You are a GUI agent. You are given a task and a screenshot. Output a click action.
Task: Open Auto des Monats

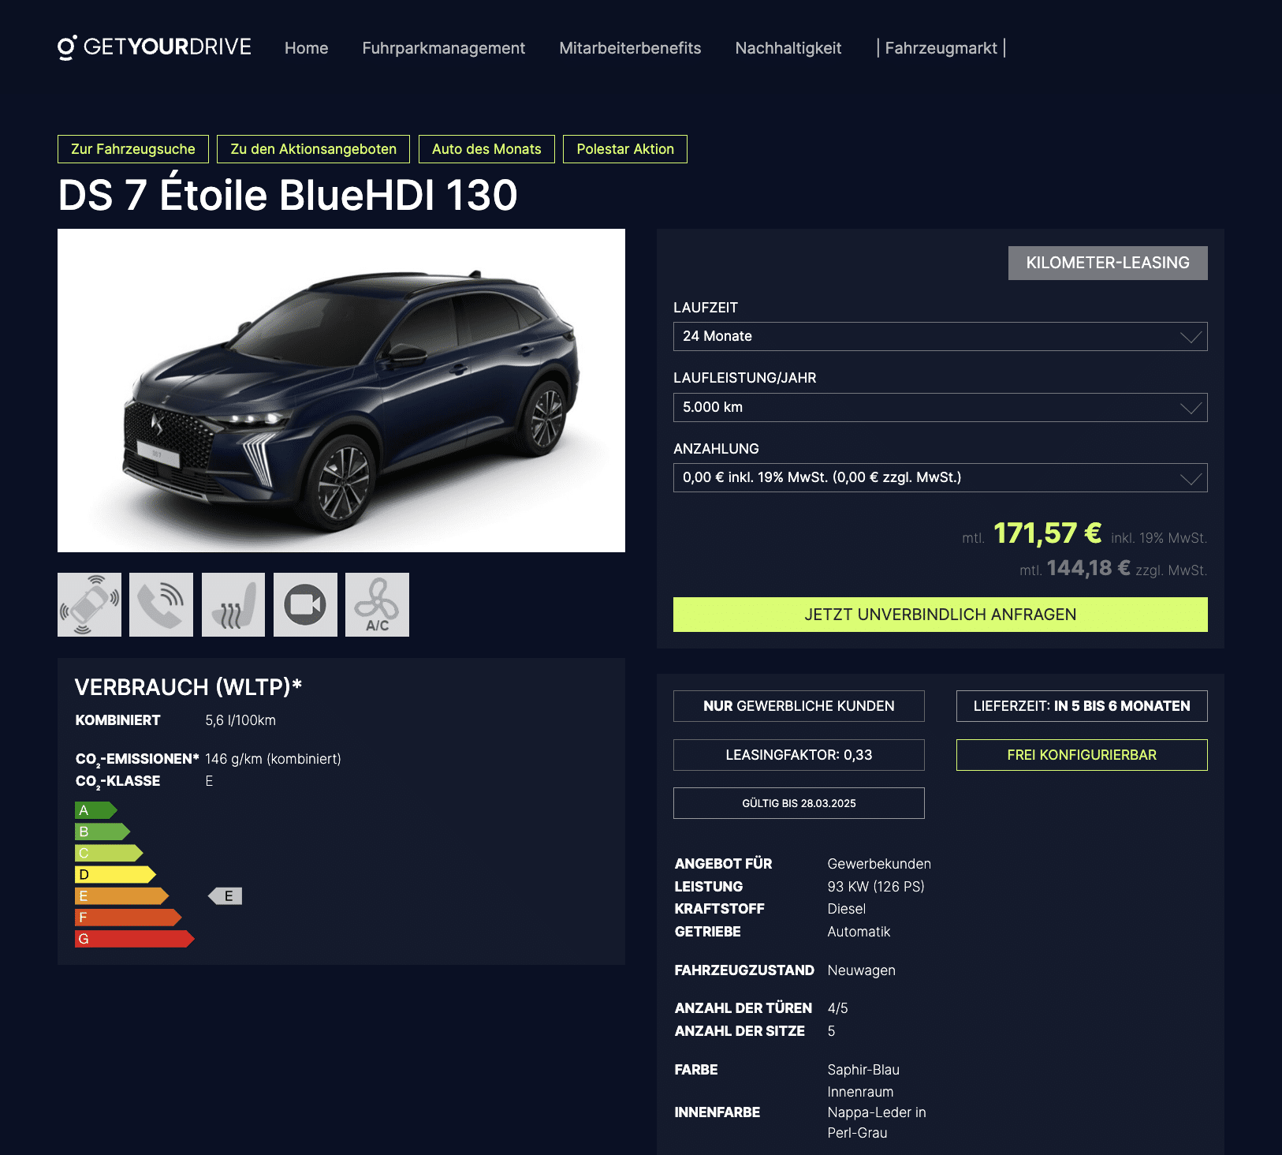coord(486,149)
